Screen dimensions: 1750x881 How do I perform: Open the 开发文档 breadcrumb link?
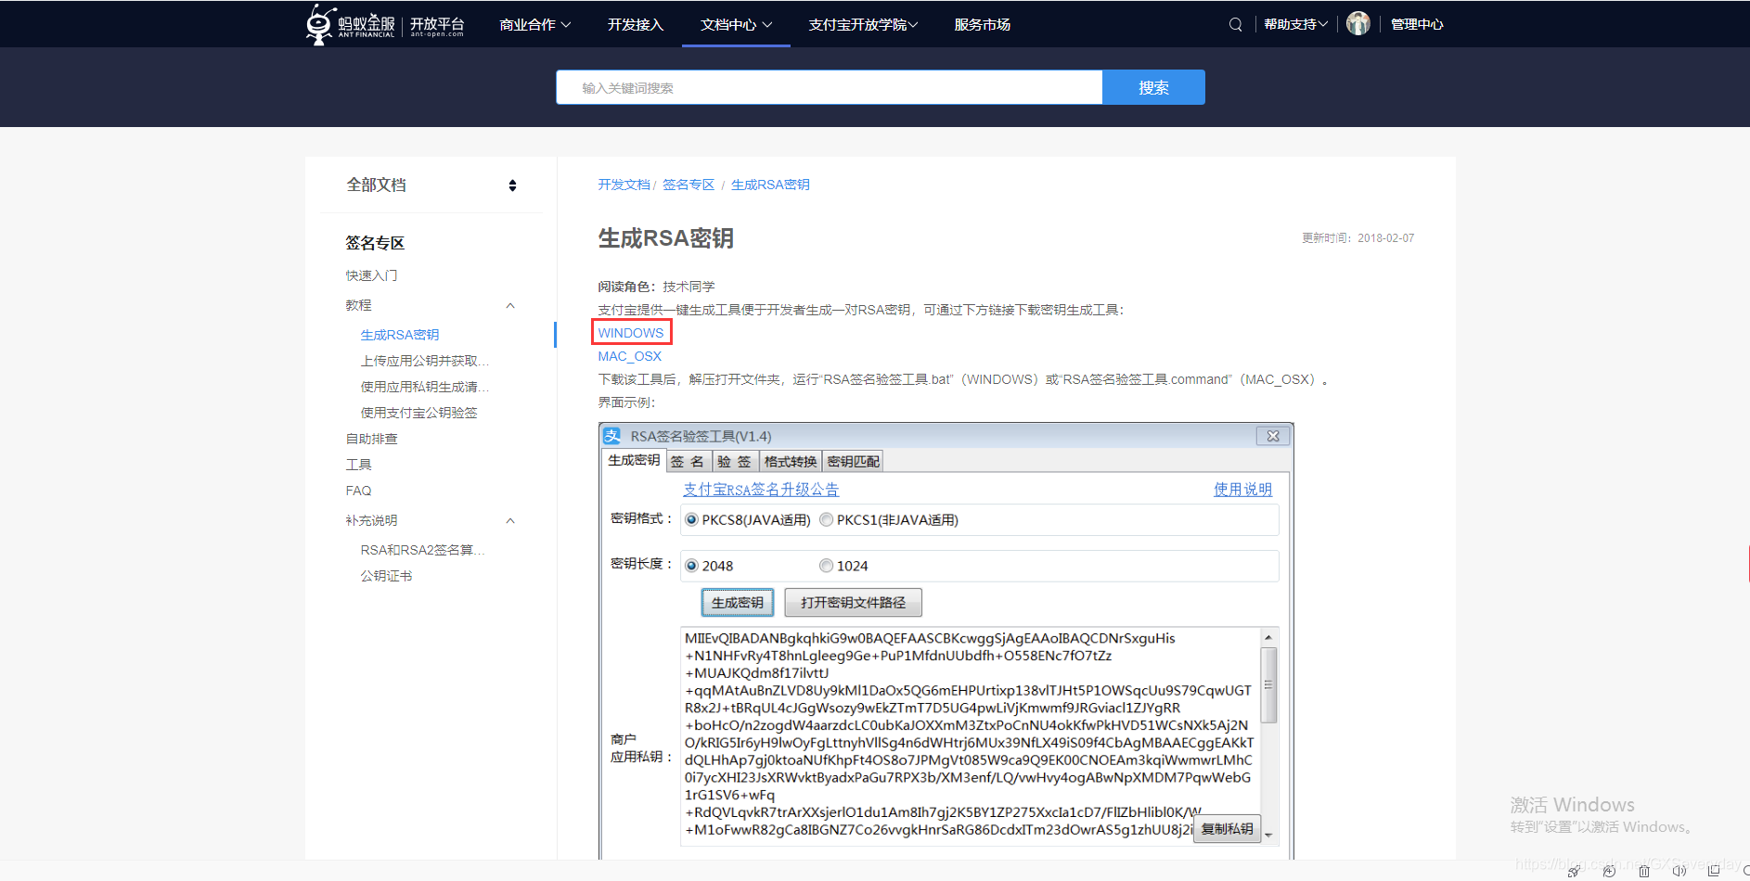tap(624, 185)
